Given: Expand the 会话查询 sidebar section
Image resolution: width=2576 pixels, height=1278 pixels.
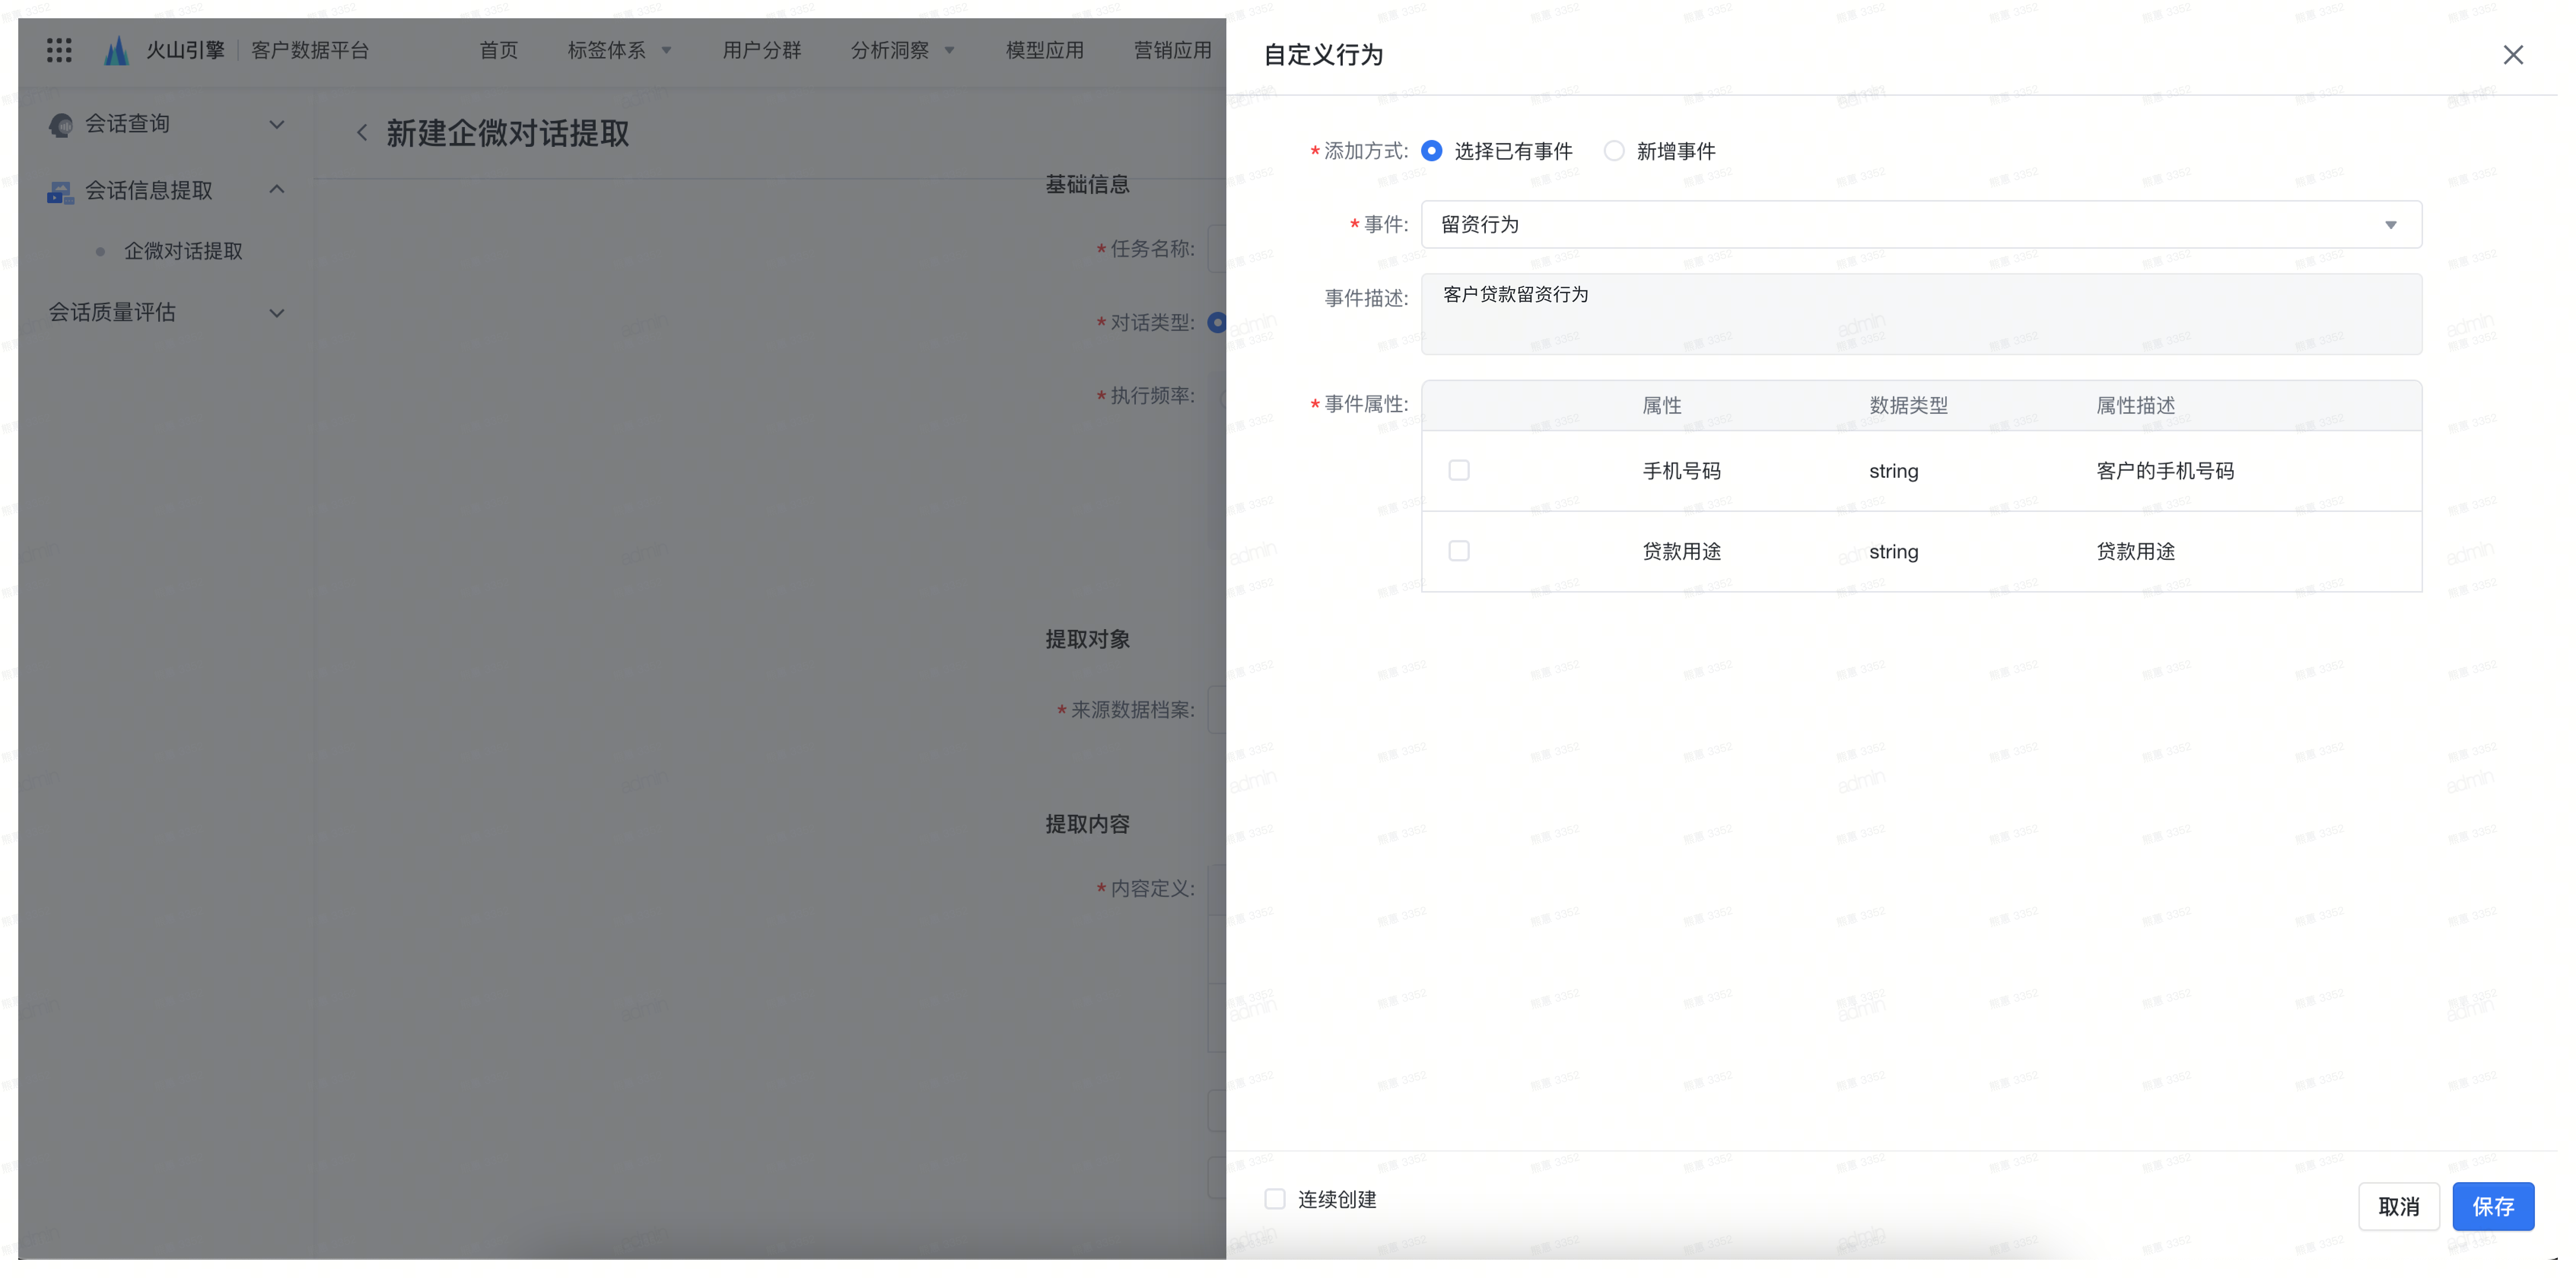Looking at the screenshot, I should 277,125.
